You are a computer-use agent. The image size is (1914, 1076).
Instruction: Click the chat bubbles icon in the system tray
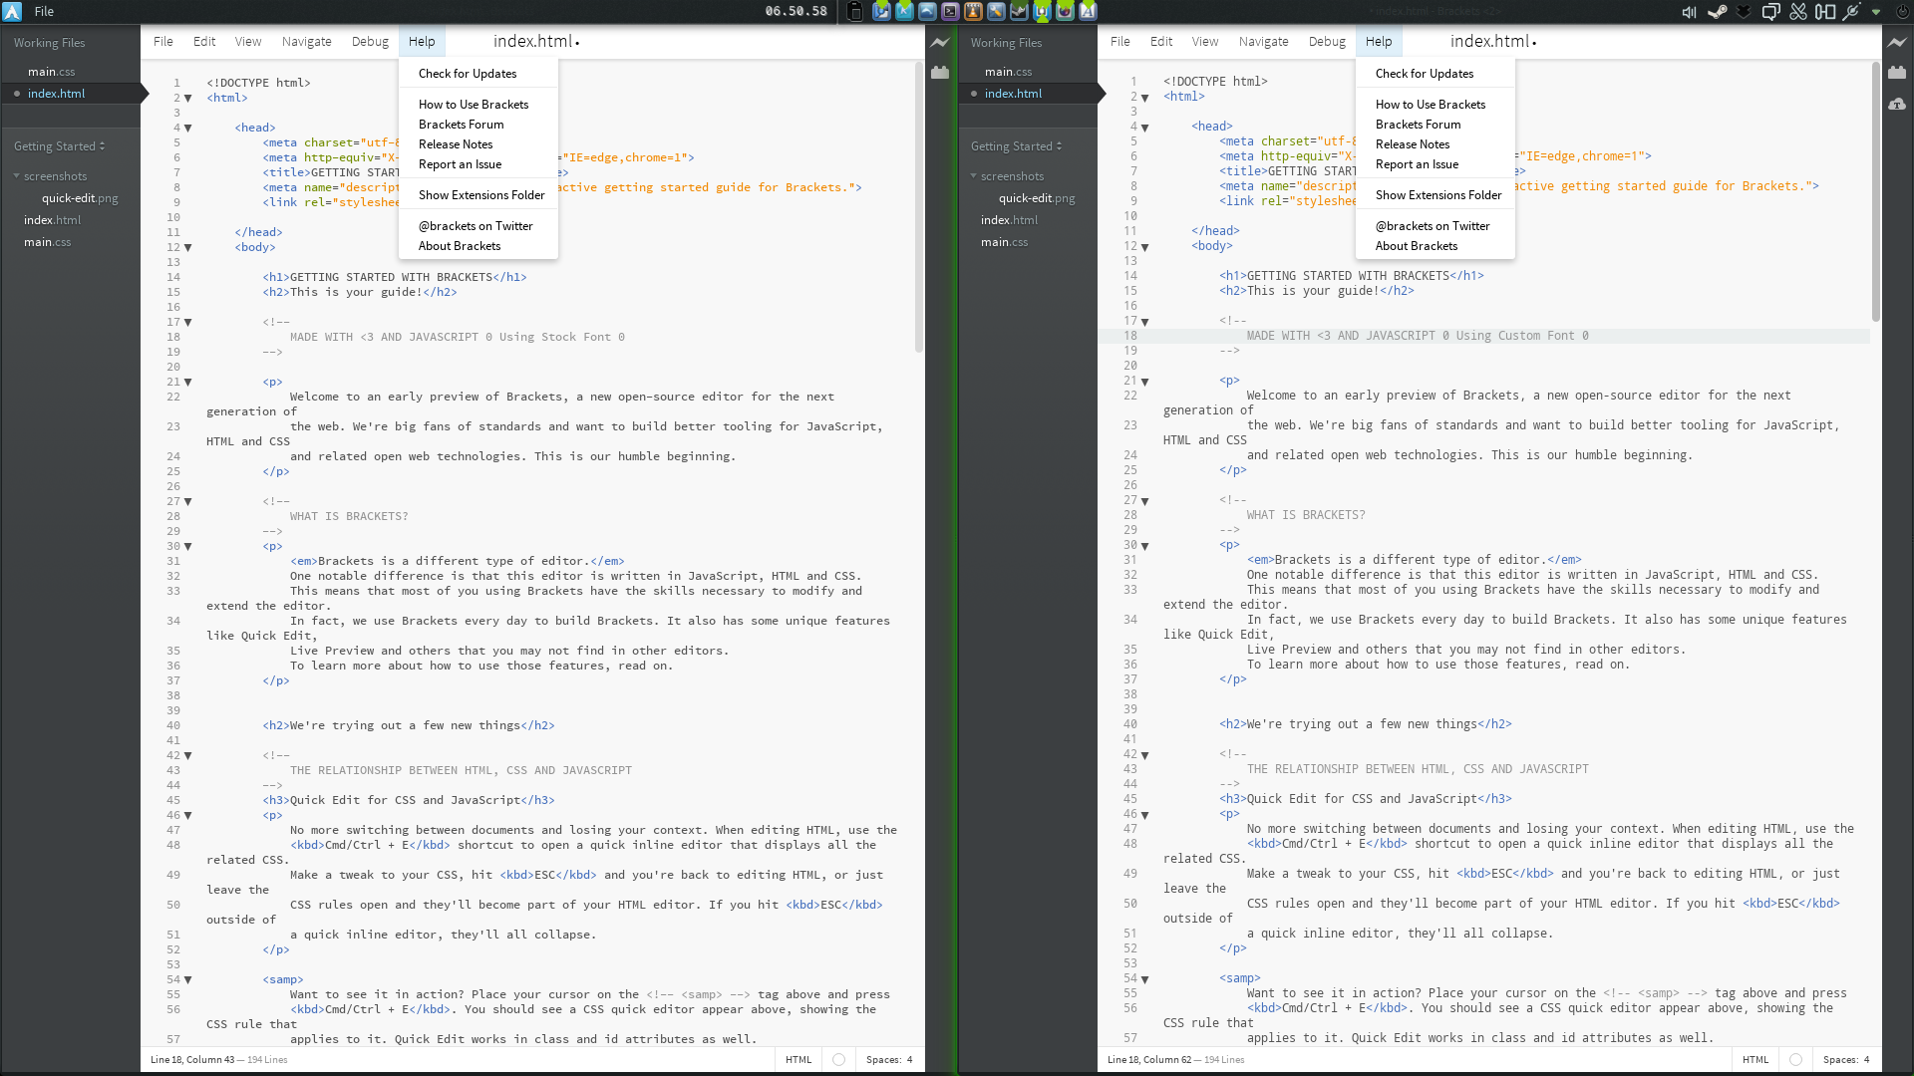pos(1770,12)
